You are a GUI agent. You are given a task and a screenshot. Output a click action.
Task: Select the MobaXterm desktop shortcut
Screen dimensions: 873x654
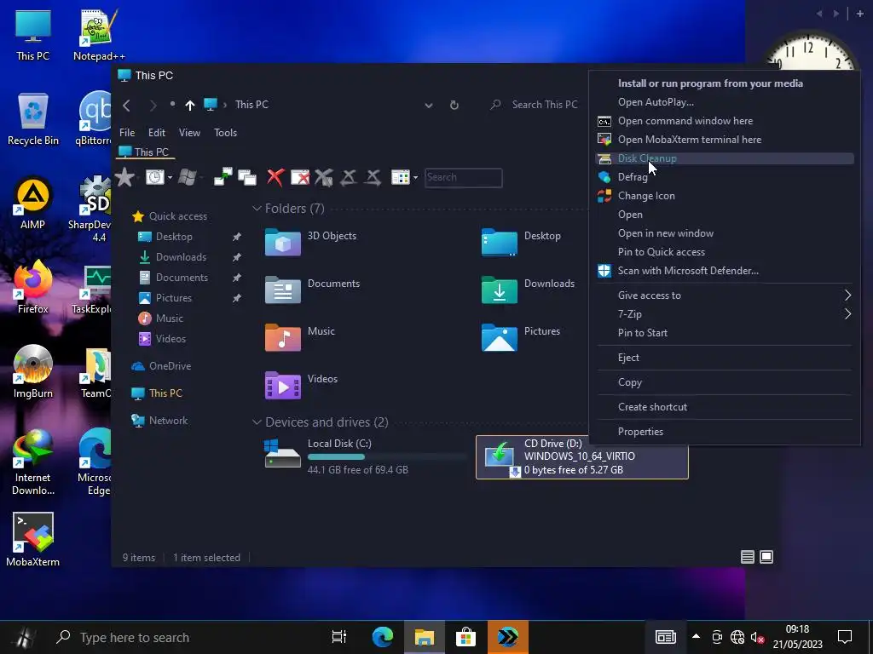click(33, 540)
